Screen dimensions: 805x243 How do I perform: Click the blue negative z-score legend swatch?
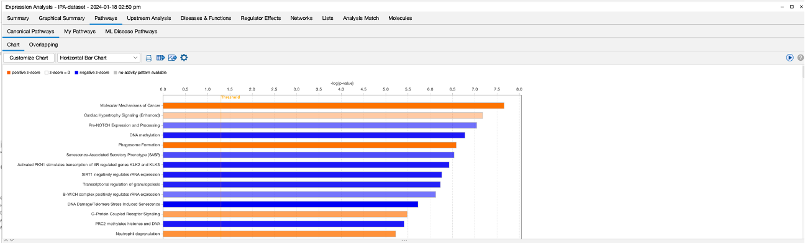coord(76,73)
